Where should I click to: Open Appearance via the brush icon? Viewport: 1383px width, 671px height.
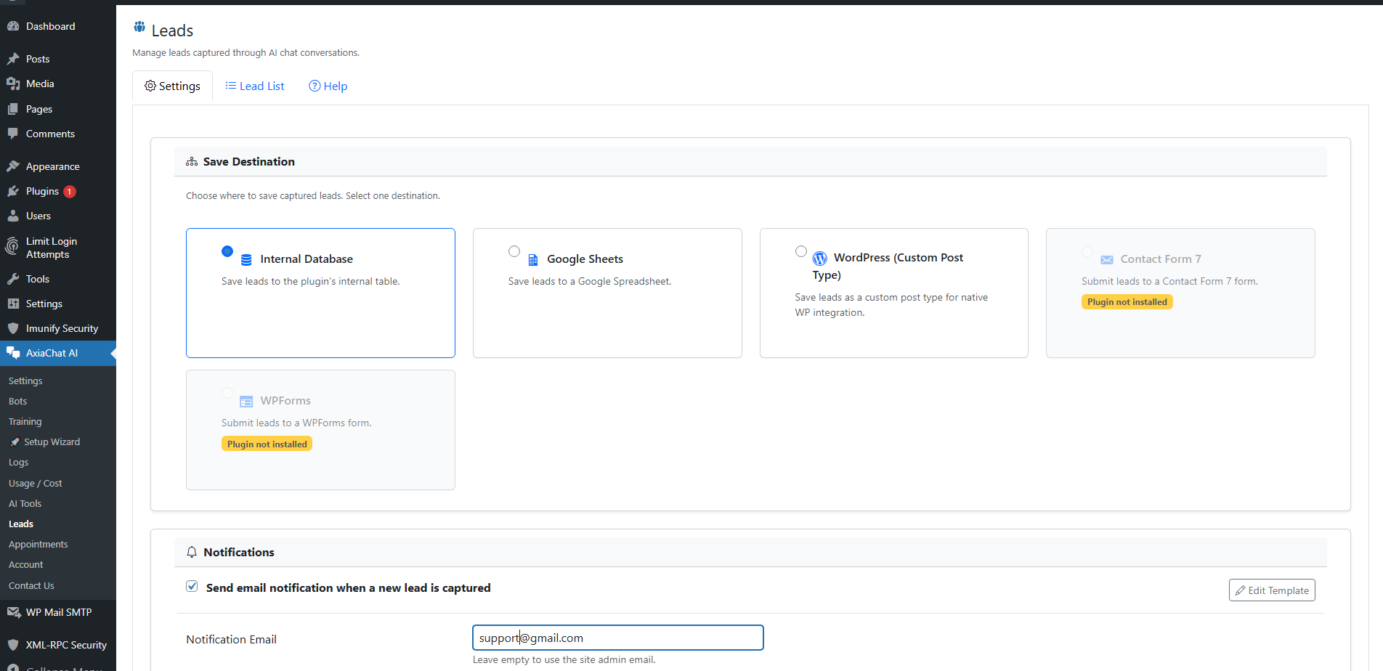(13, 166)
